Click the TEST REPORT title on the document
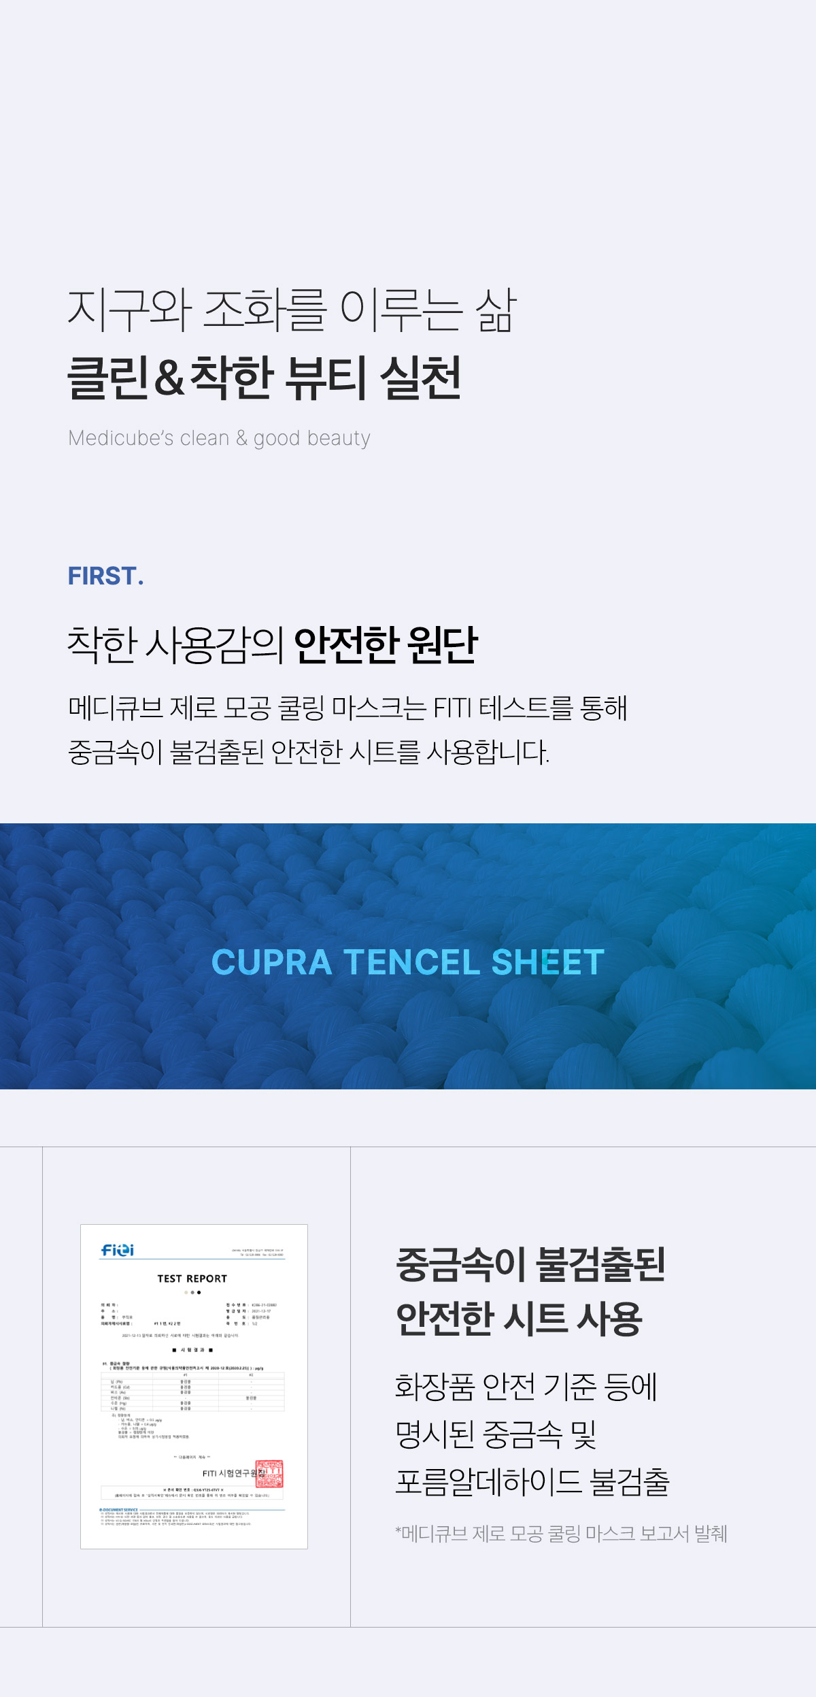The height and width of the screenshot is (1697, 816). tap(192, 1279)
